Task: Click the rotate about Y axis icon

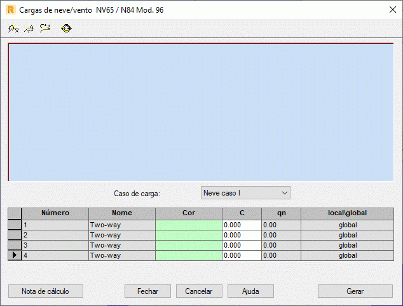Action: (29, 28)
